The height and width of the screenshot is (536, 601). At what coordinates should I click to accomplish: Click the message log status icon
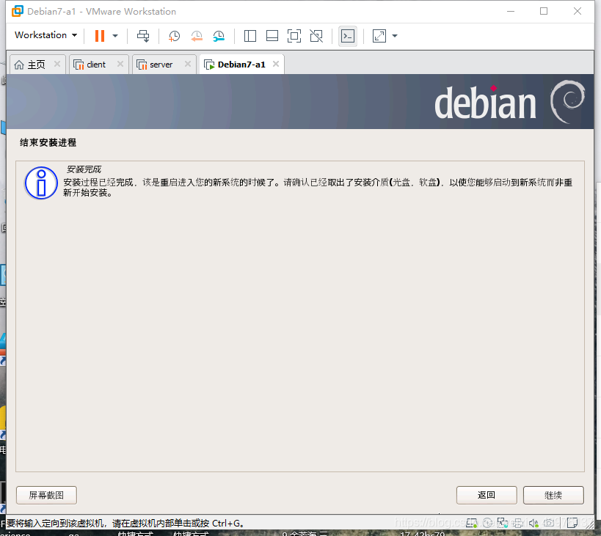[x=572, y=523]
